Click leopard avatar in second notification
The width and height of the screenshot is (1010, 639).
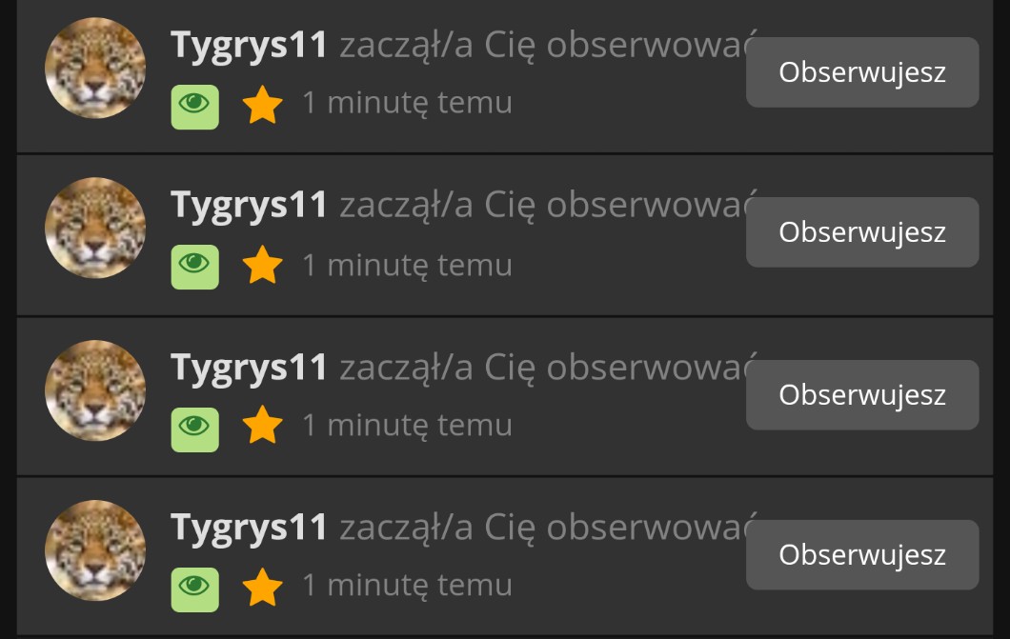95,228
